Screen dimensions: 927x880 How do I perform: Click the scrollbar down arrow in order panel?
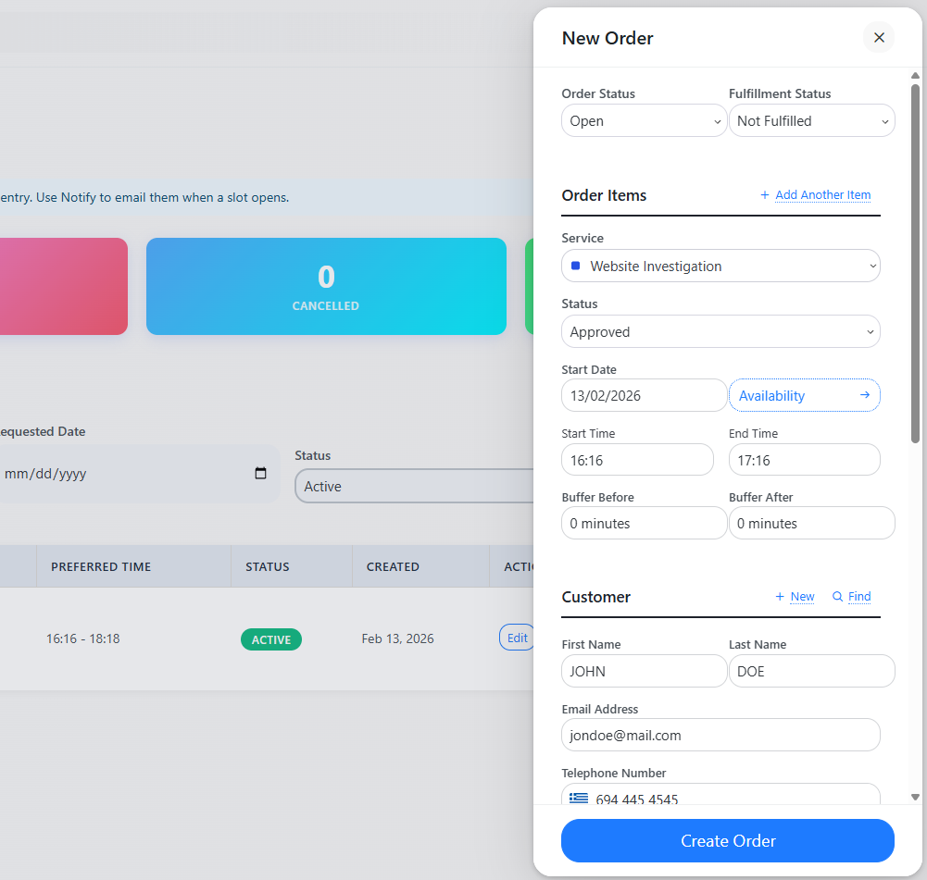coord(915,797)
